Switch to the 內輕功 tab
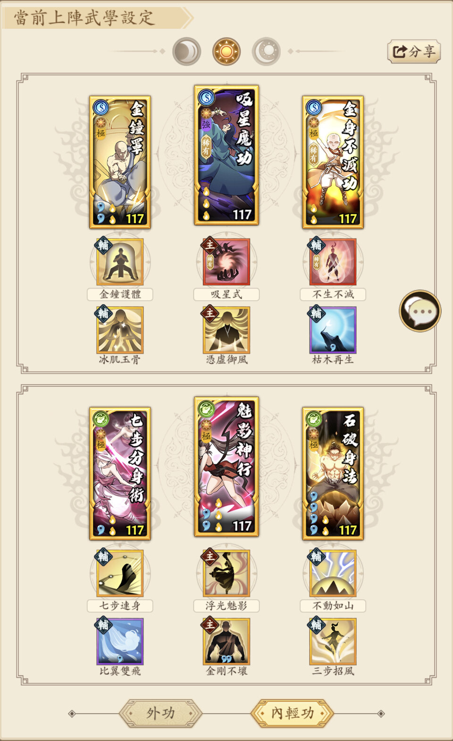Image resolution: width=453 pixels, height=741 pixels. pyautogui.click(x=293, y=713)
